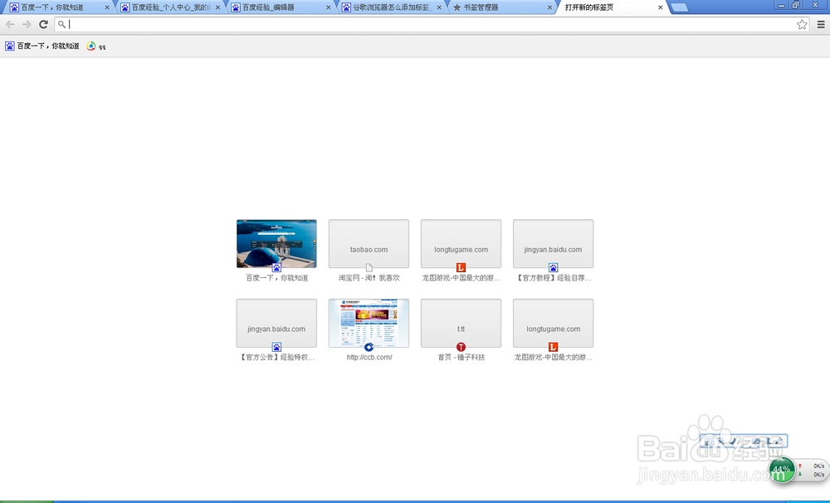Switch to the 百度经验_编辑器 tab

pyautogui.click(x=279, y=7)
